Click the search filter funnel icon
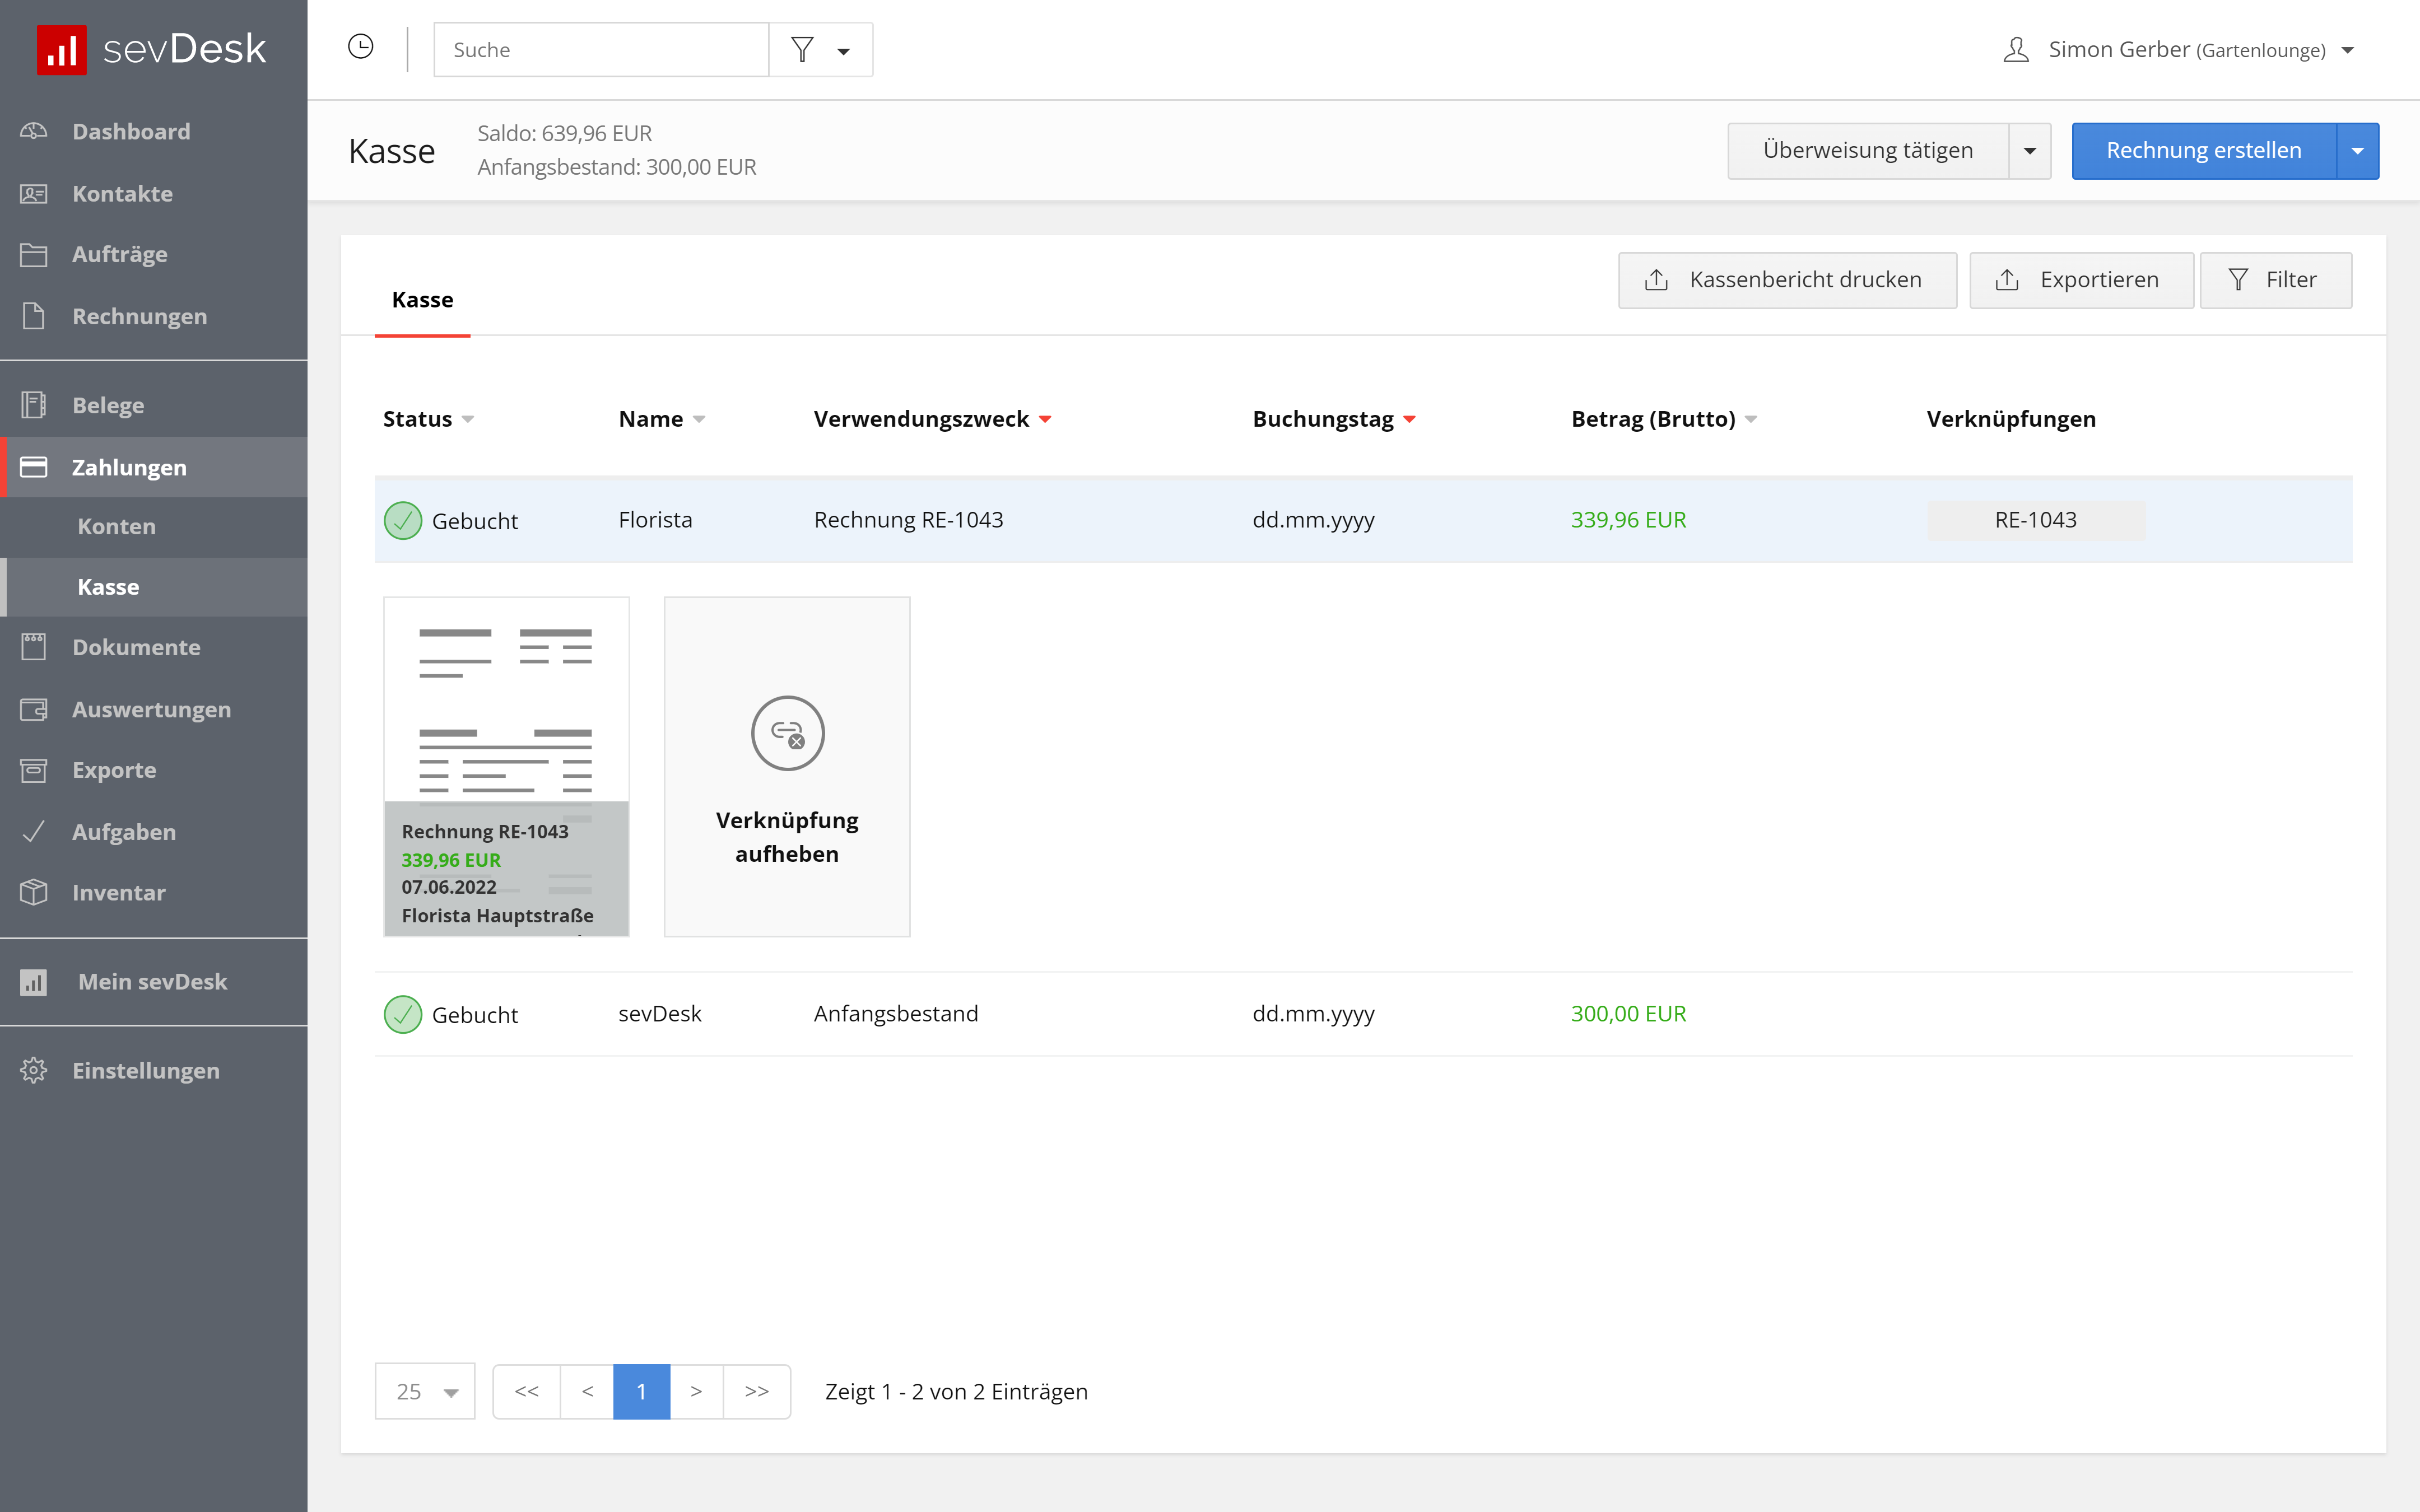Image resolution: width=2420 pixels, height=1512 pixels. [x=802, y=49]
